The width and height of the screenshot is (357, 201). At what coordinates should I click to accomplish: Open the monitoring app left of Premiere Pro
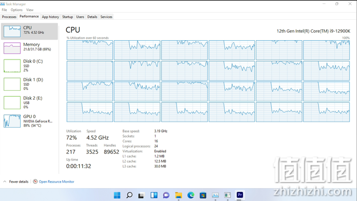[x=228, y=196]
